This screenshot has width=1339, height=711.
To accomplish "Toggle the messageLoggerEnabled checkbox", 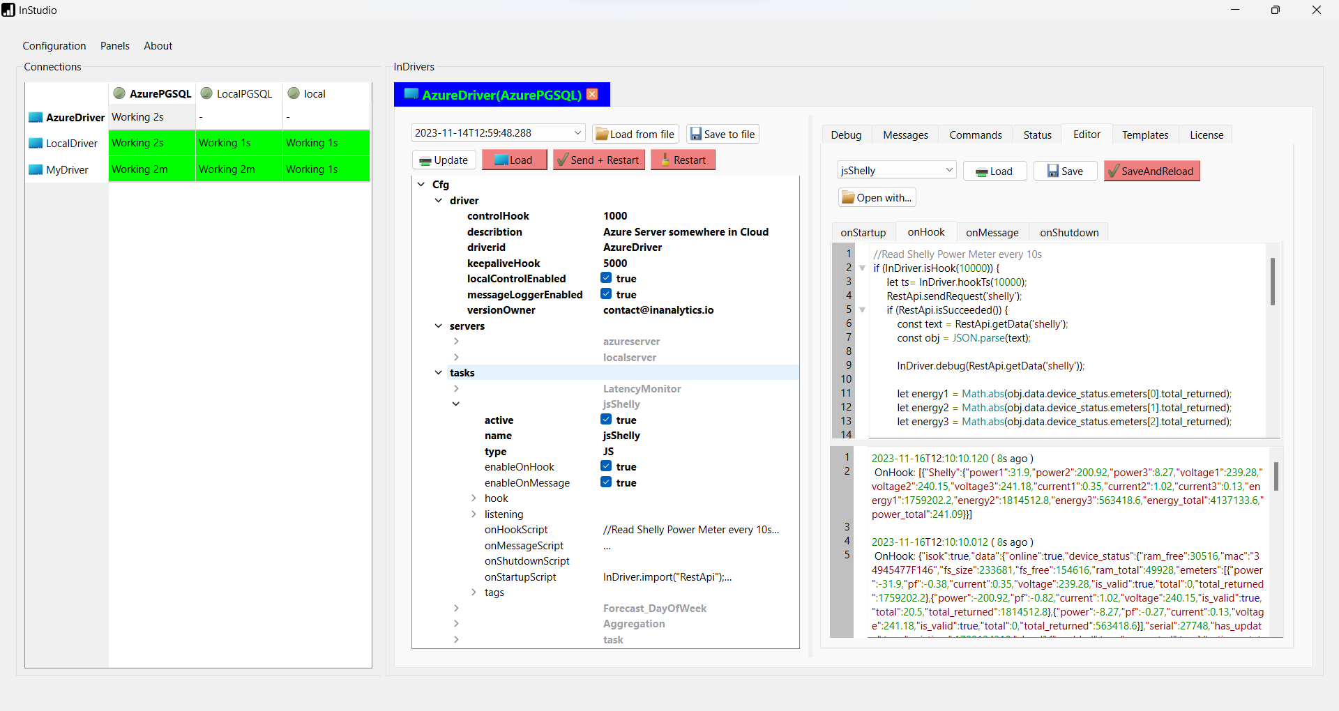I will (x=606, y=294).
